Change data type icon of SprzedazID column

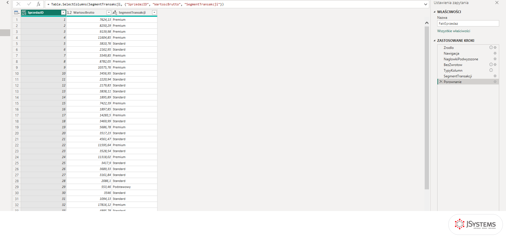pos(24,13)
